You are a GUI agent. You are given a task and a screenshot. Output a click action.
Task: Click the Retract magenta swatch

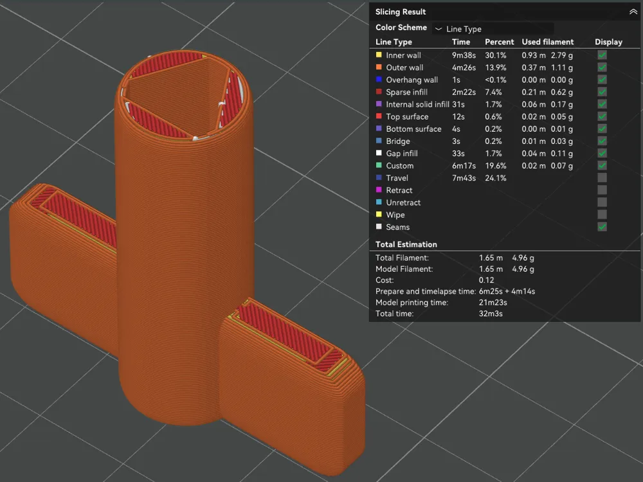(x=379, y=190)
